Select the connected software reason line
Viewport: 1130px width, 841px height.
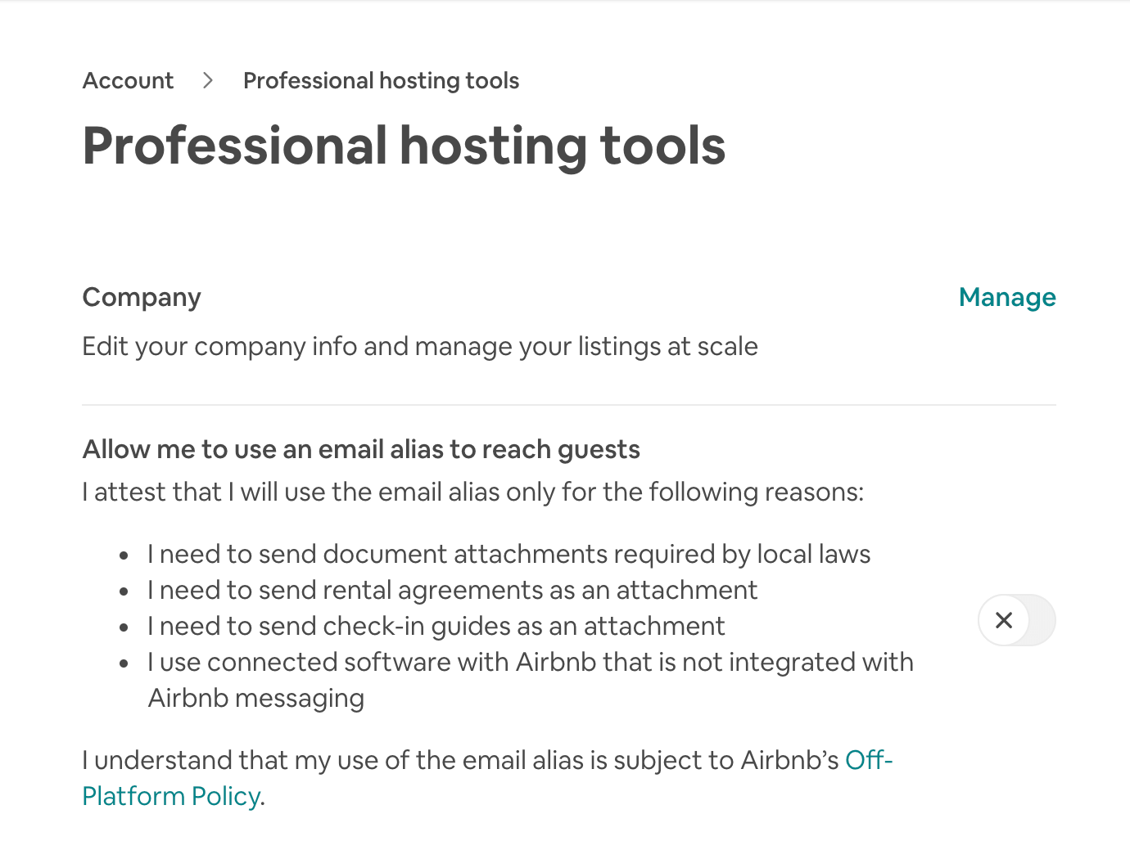click(x=531, y=680)
